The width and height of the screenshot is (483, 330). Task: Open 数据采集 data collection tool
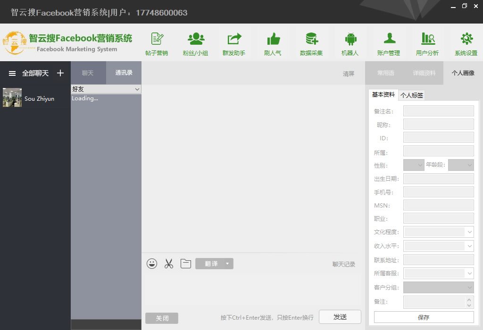311,44
